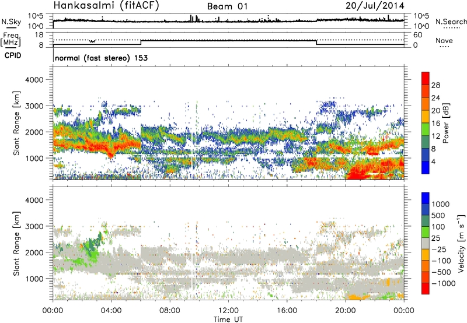The image size is (467, 323).
Task: Click the Nave legend label
Action: [444, 41]
